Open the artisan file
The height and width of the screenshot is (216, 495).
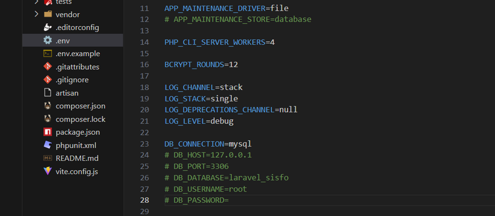(x=67, y=93)
